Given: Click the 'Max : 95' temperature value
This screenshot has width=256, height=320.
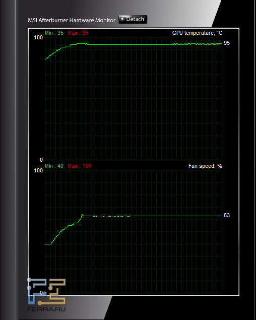Looking at the screenshot, I should click(78, 33).
